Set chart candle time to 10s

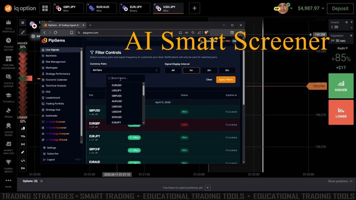tap(23, 136)
